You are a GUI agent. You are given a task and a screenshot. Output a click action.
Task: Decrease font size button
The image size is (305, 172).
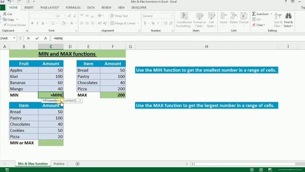click(75, 16)
